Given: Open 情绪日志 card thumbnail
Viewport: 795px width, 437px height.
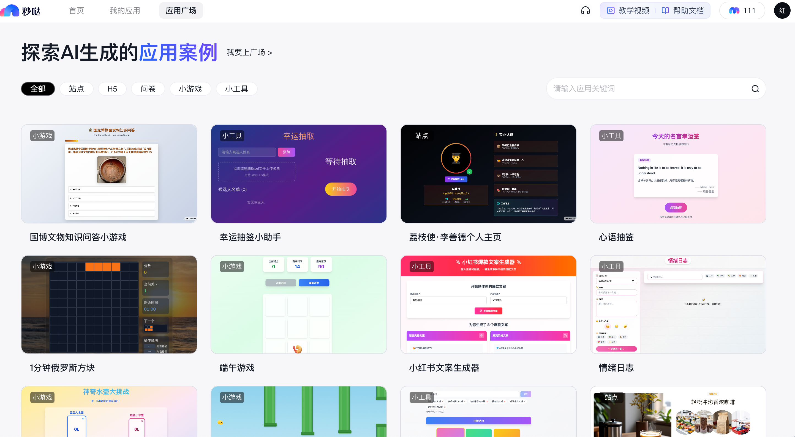Looking at the screenshot, I should click(678, 305).
